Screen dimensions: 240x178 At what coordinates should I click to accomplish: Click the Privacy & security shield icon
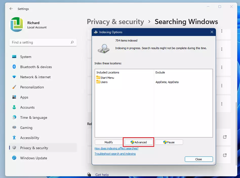pos(14,148)
